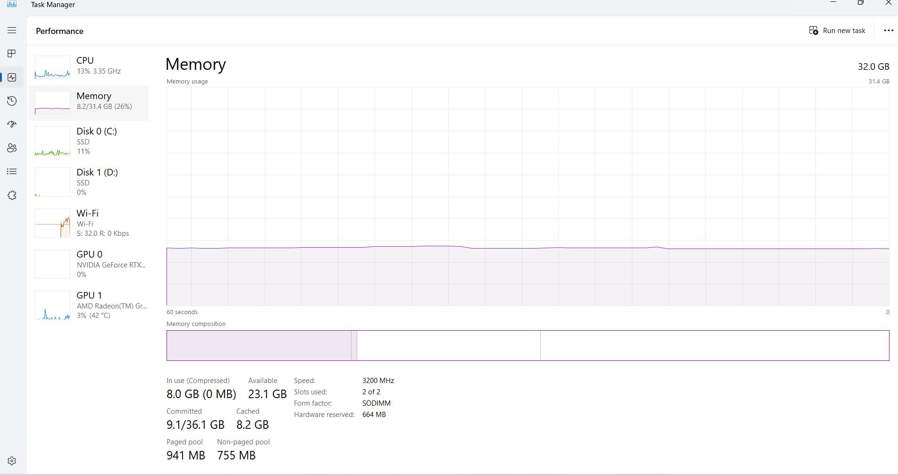Click the Memory usage graph
The image size is (898, 475).
pos(528,196)
